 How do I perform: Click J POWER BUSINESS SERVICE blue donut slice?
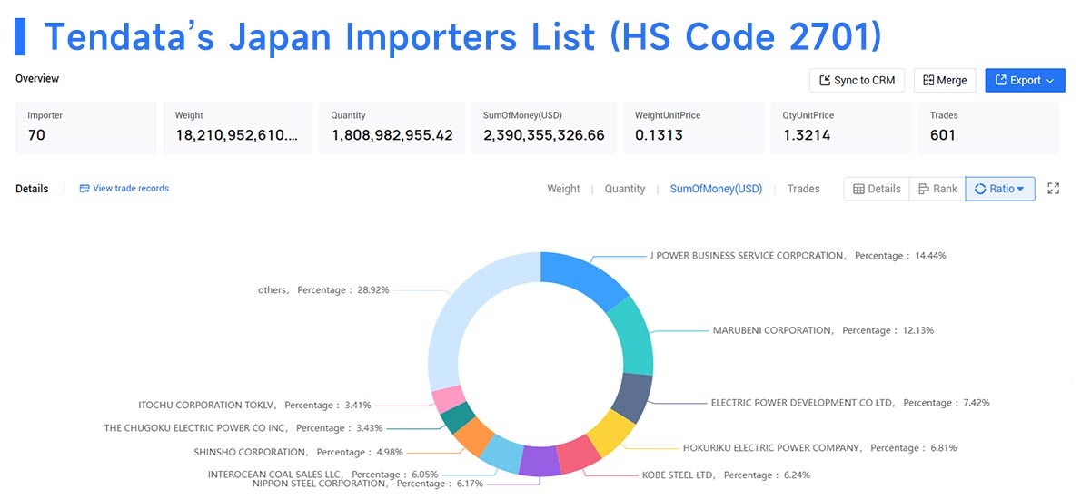[587, 275]
